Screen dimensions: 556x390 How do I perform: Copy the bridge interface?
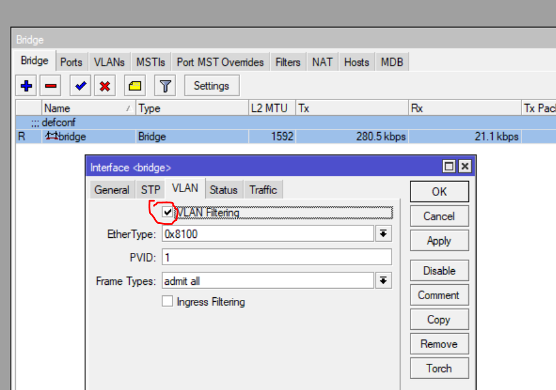point(439,319)
